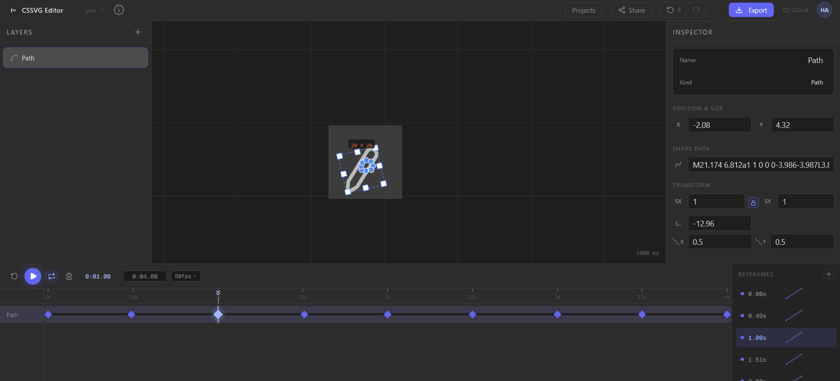Select the keyframe at 3.5s on timeline
This screenshot has height=381, width=840.
(x=642, y=314)
